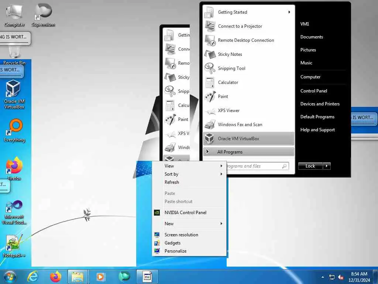
Task: Launch Paint from front Start menu
Action: (x=248, y=96)
